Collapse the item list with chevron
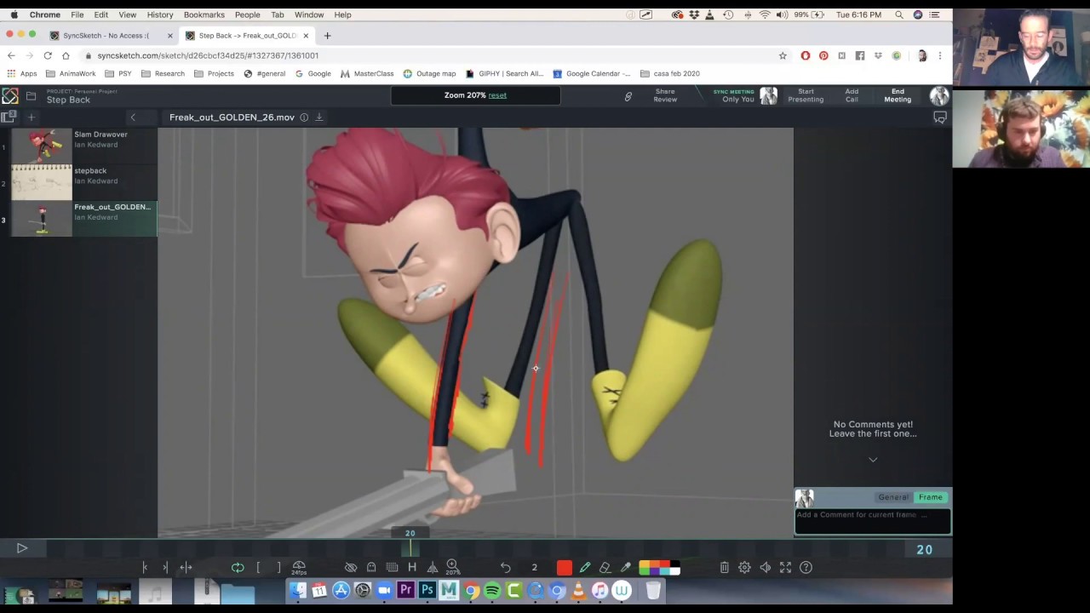1090x613 pixels. (x=133, y=117)
